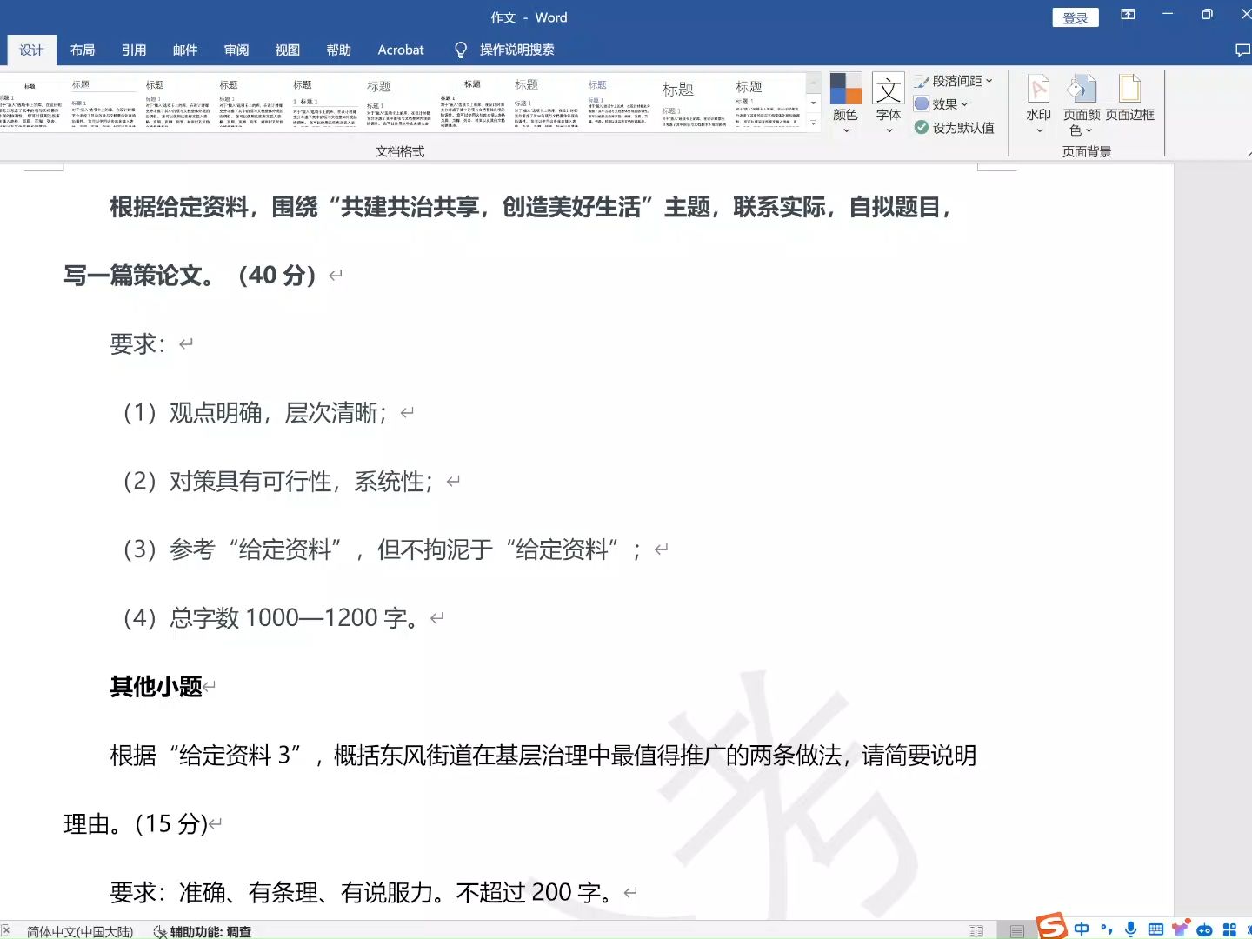Click the Effects (效果) sphere icon
This screenshot has width=1252, height=939.
pos(922,103)
